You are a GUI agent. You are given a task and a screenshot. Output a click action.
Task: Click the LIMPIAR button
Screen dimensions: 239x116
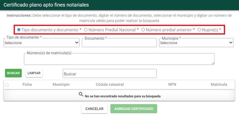tap(34, 73)
